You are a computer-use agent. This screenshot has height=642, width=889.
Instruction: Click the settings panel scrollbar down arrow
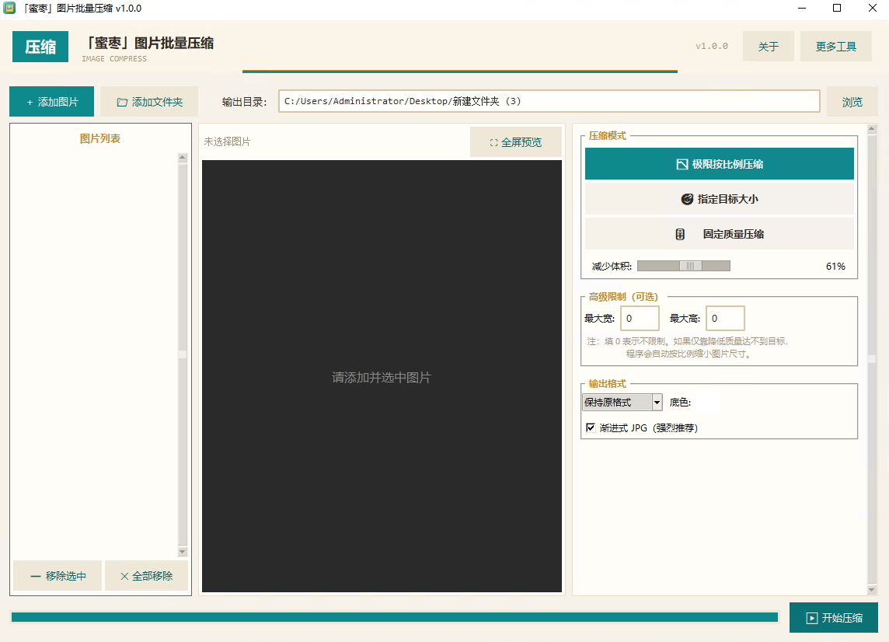pos(872,590)
